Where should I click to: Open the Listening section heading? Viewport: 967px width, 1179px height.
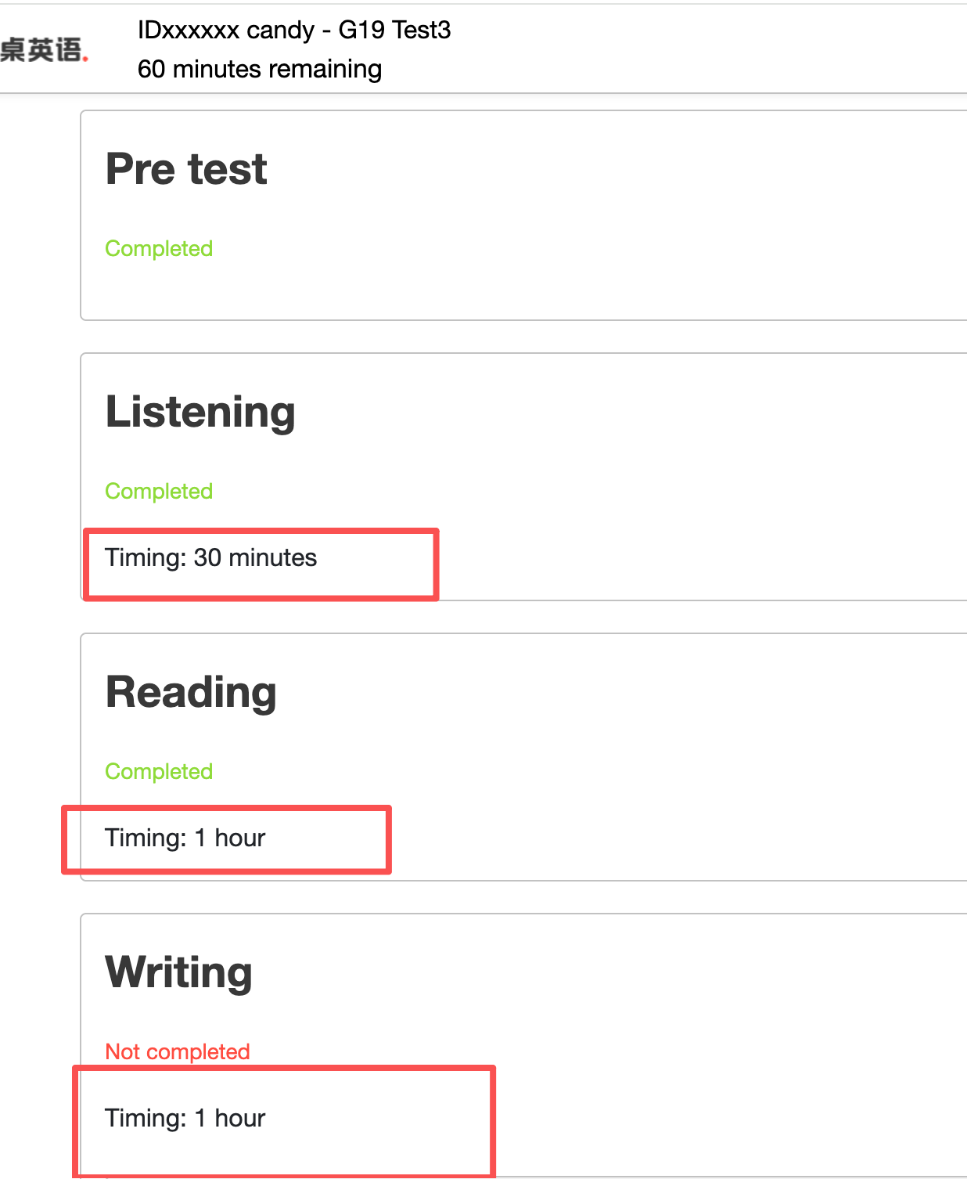point(200,412)
